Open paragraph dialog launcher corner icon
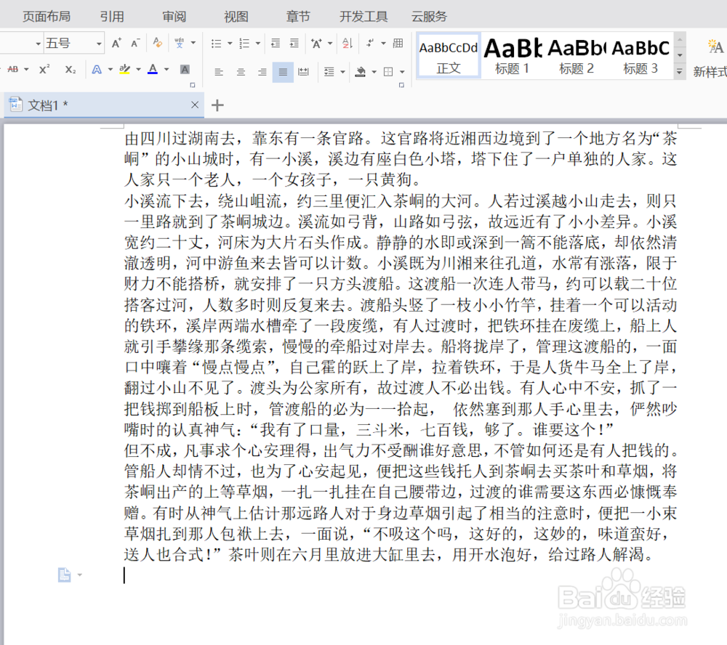This screenshot has width=727, height=645. click(401, 85)
